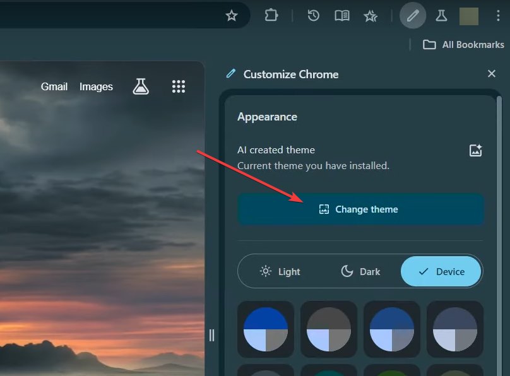The width and height of the screenshot is (510, 376).
Task: Toggle the Customize Chrome pencil toolbar button
Action: click(413, 15)
